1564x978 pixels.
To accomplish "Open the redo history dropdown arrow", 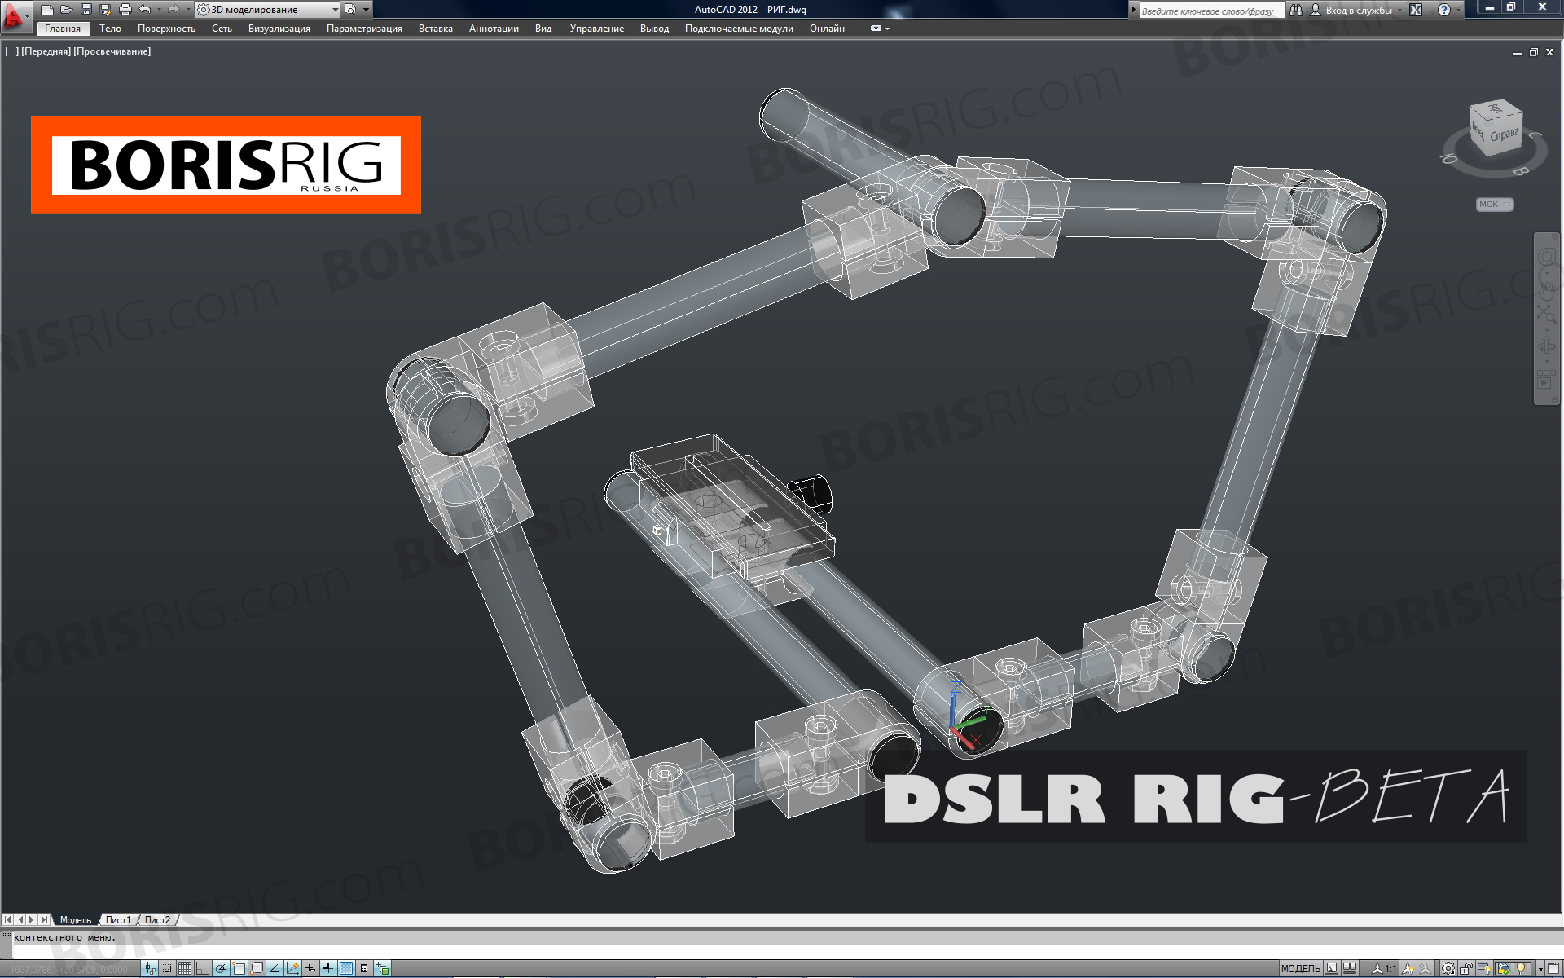I will click(188, 10).
